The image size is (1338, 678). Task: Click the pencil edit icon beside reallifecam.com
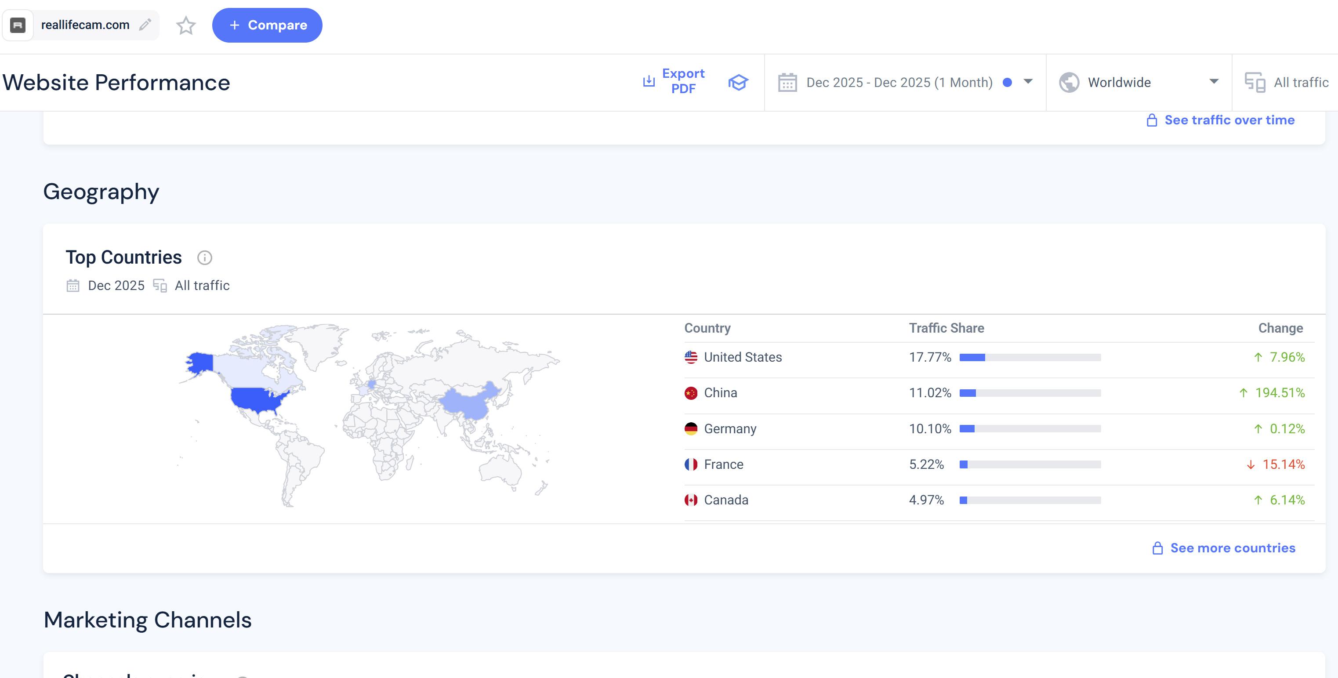(x=145, y=25)
